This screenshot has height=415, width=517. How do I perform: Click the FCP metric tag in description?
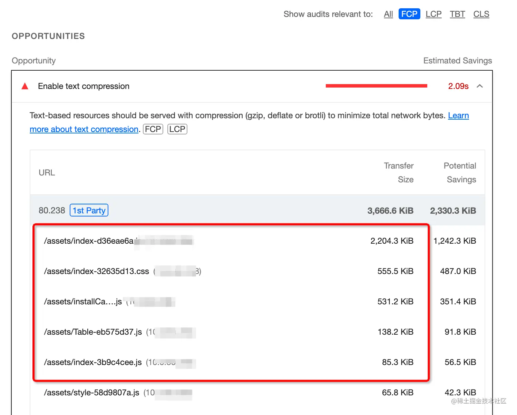tap(153, 129)
